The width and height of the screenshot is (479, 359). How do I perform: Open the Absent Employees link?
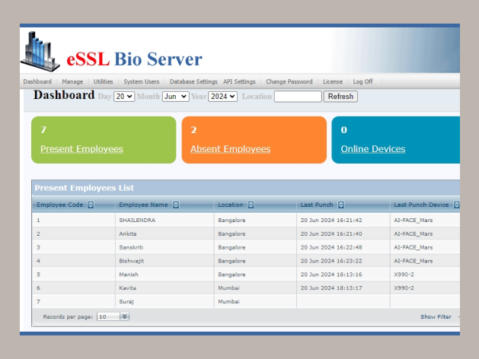pos(230,149)
